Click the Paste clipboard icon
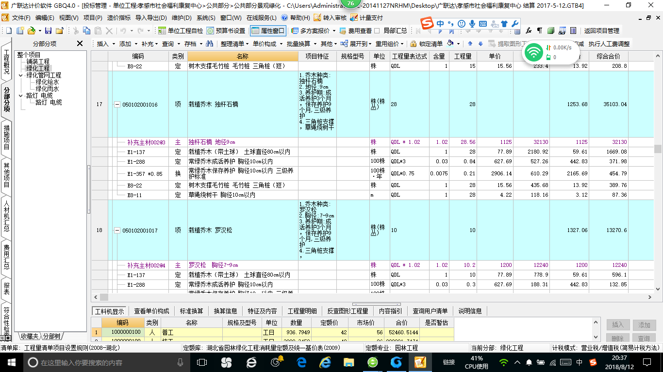 (x=98, y=31)
